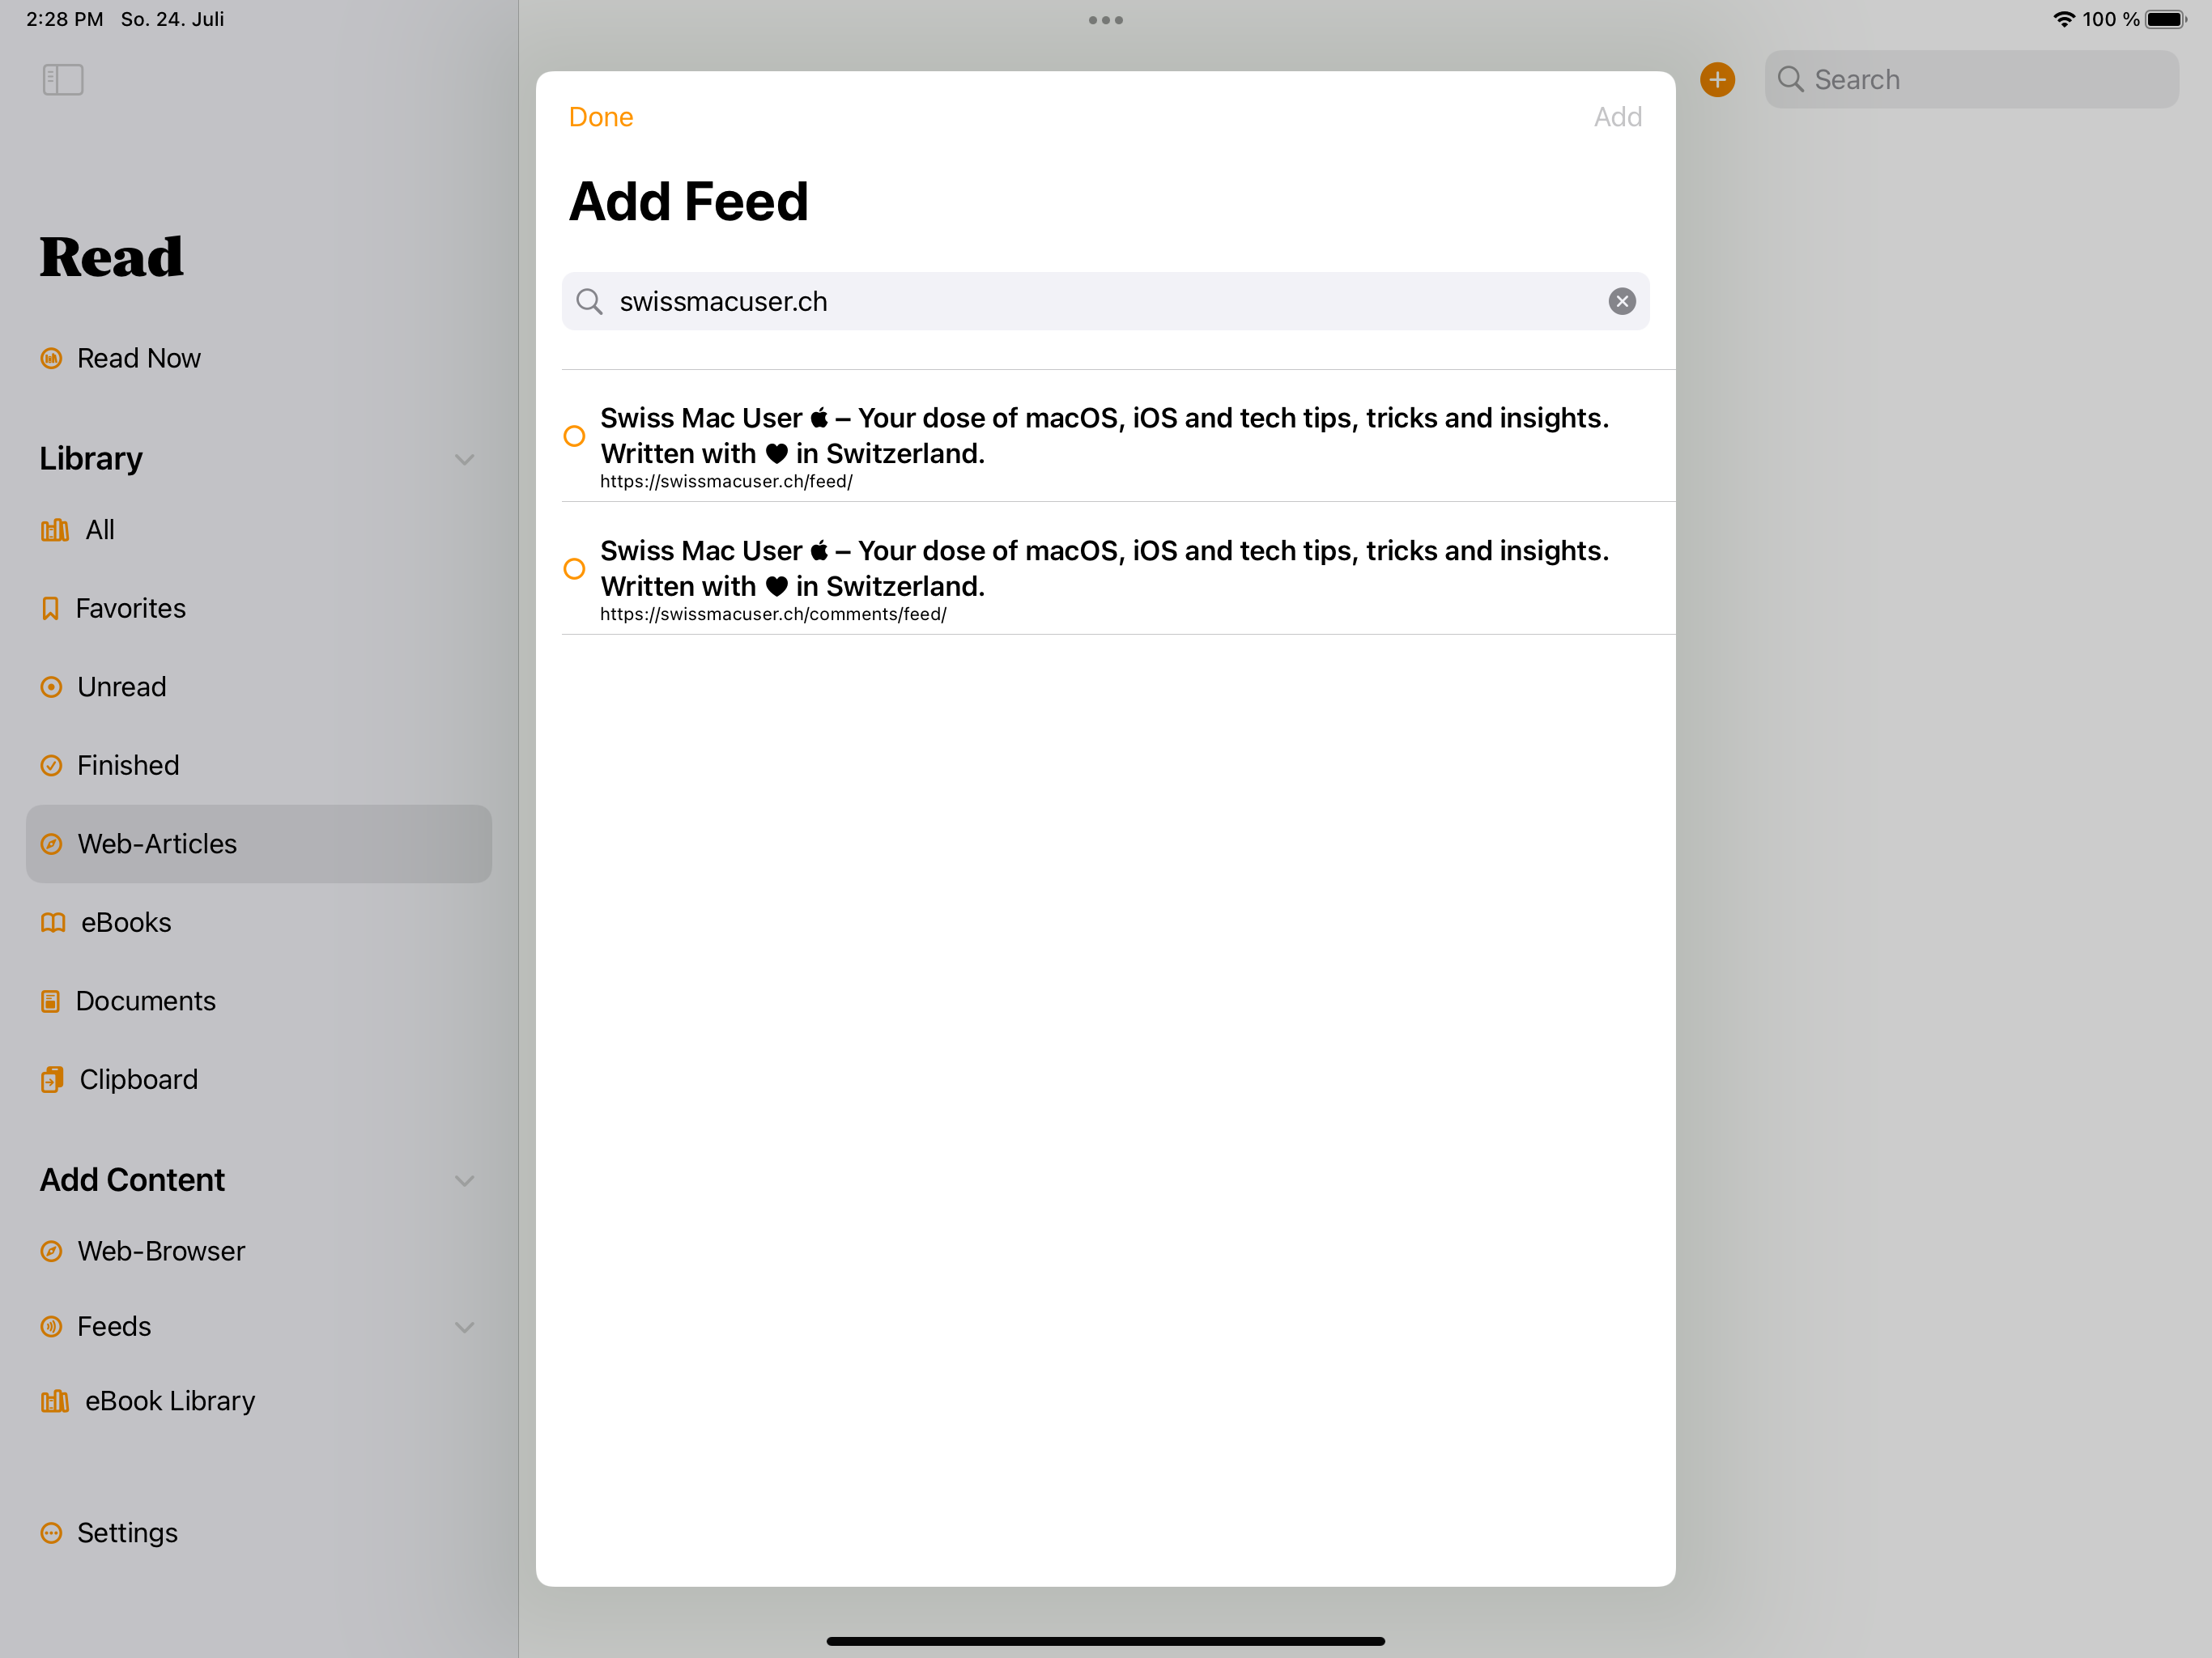The image size is (2212, 1658).
Task: Click the eBook Library shelf icon
Action: click(54, 1401)
